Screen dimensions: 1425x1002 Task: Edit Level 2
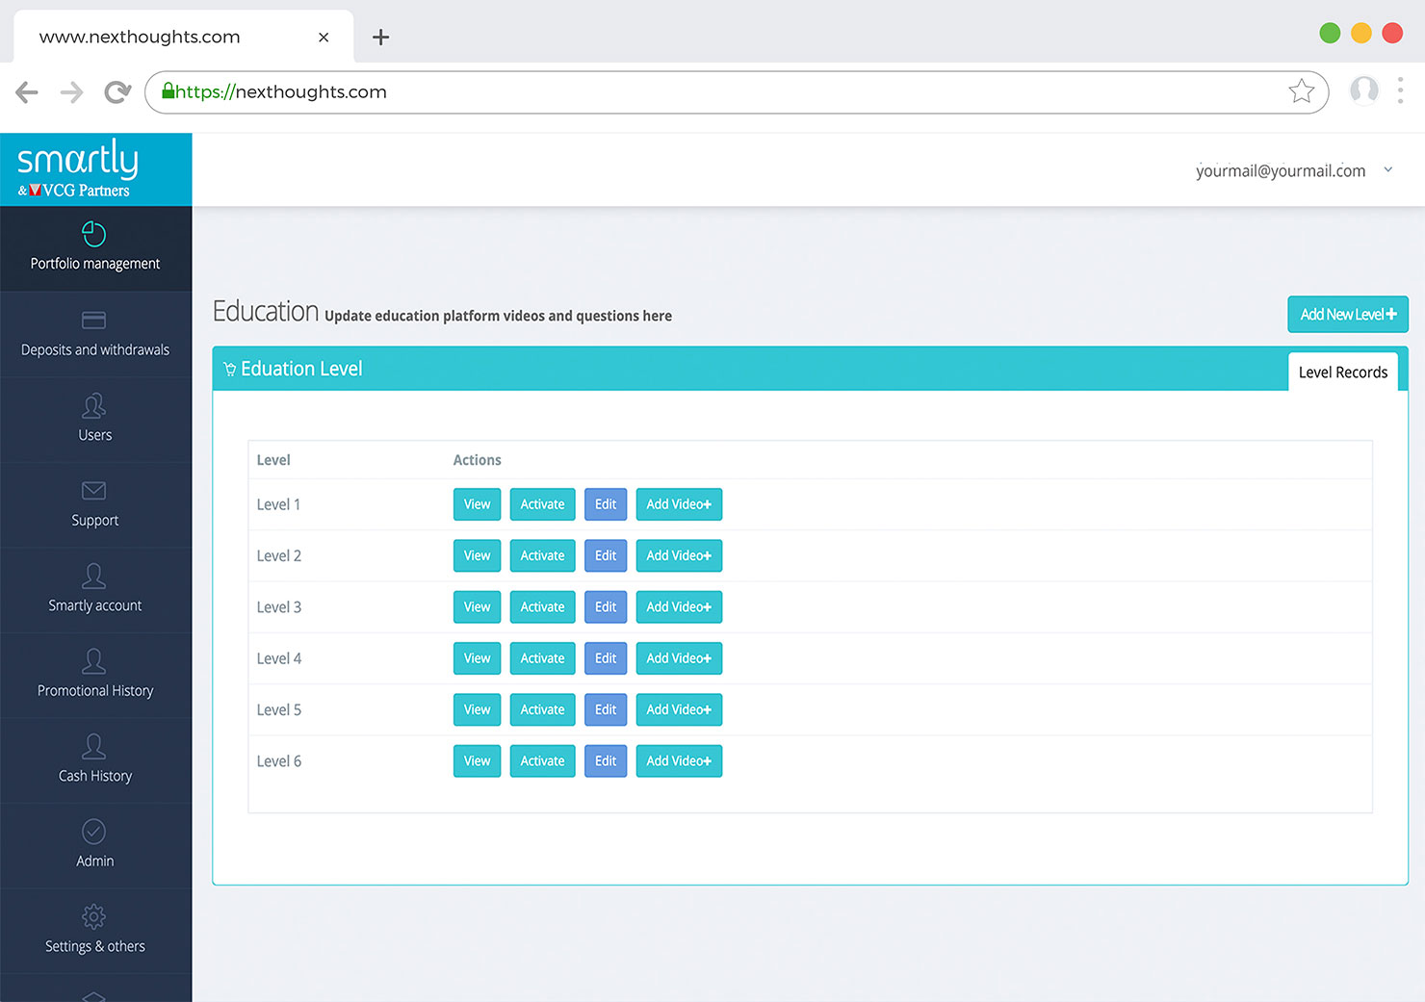point(606,555)
